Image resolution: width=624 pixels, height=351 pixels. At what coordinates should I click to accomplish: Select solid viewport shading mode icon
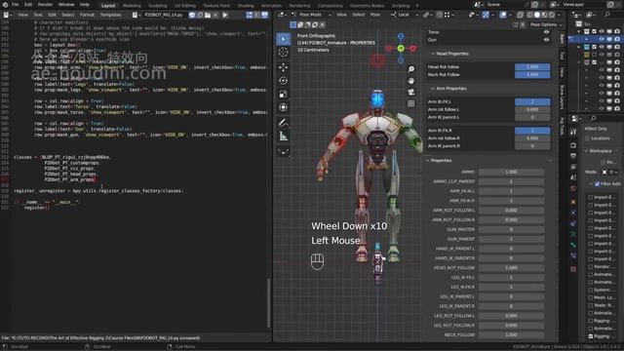tap(537, 15)
